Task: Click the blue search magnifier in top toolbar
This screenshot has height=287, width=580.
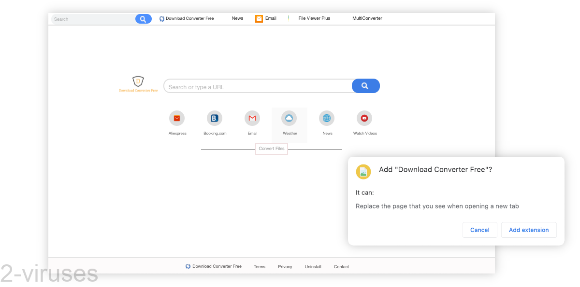Action: click(143, 19)
